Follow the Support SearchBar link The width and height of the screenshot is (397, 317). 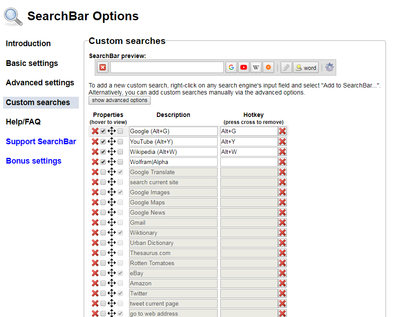pyautogui.click(x=41, y=142)
